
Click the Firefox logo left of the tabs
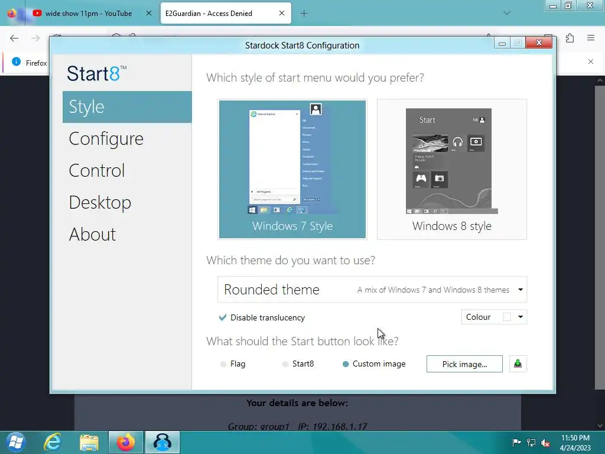pos(12,13)
